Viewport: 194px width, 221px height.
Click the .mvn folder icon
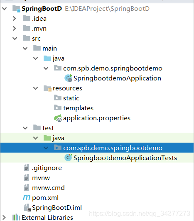(x=27, y=28)
